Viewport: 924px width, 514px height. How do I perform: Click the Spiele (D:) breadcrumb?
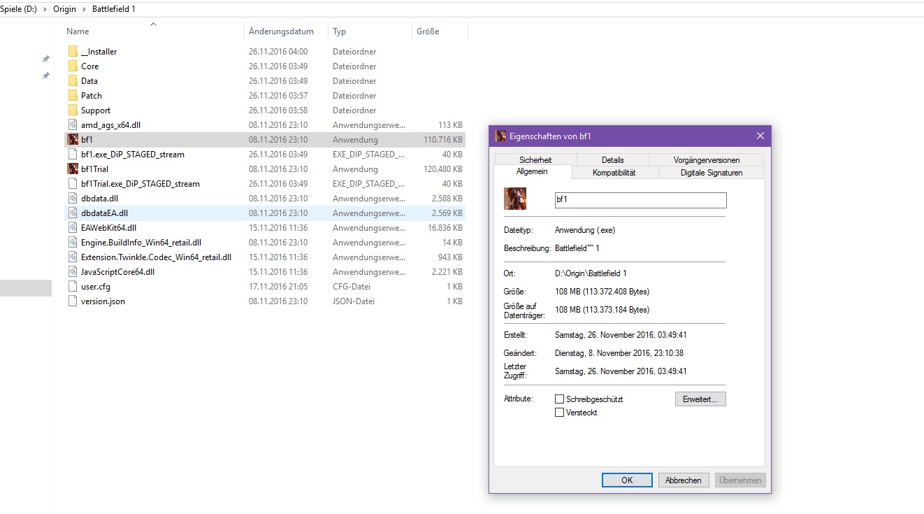point(19,9)
